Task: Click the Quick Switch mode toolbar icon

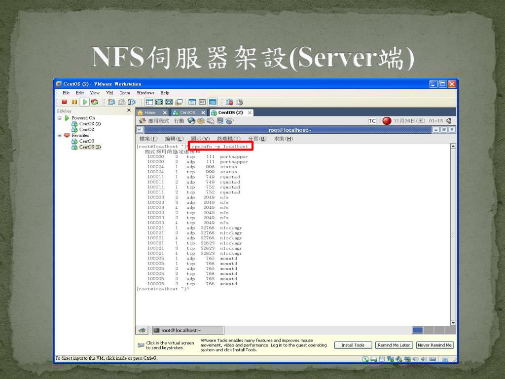Action: coord(159,102)
